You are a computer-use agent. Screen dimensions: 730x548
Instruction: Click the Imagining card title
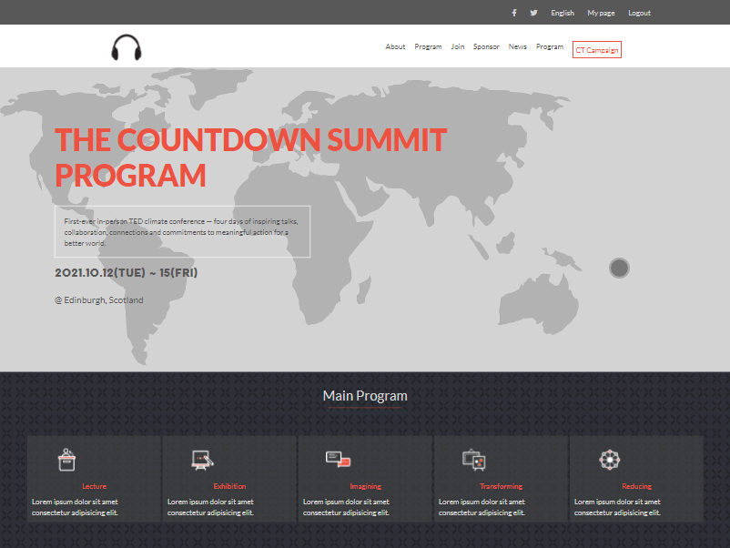366,486
